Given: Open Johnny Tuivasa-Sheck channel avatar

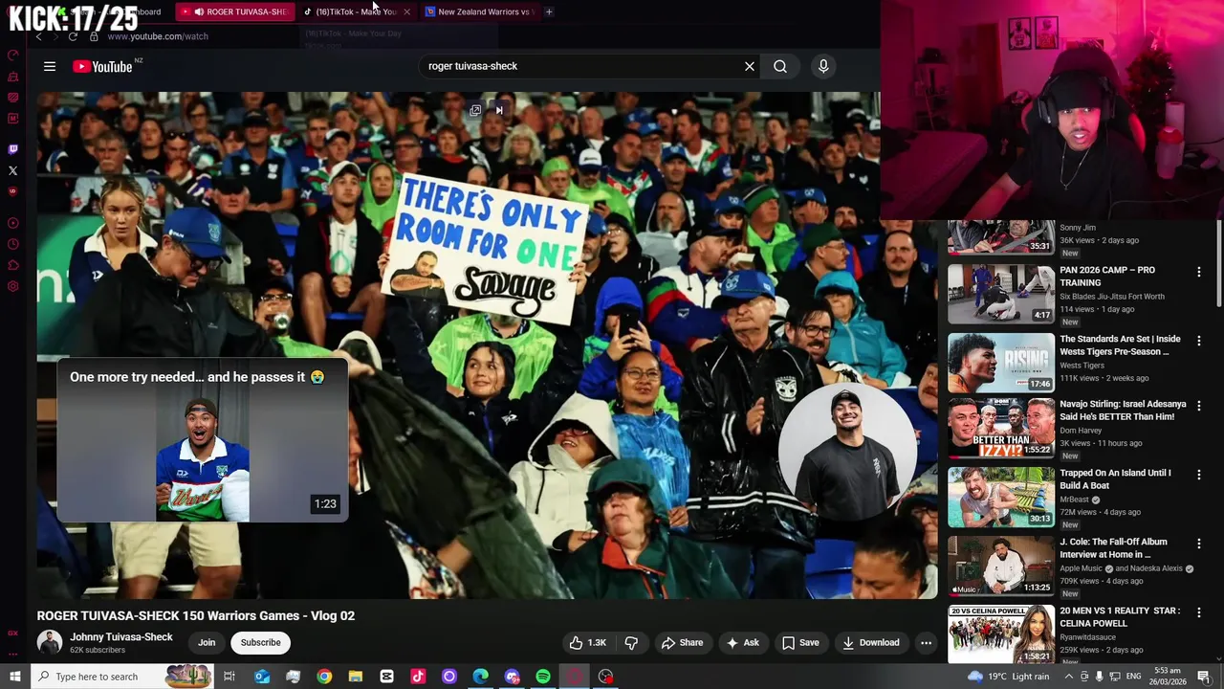Looking at the screenshot, I should (x=50, y=642).
